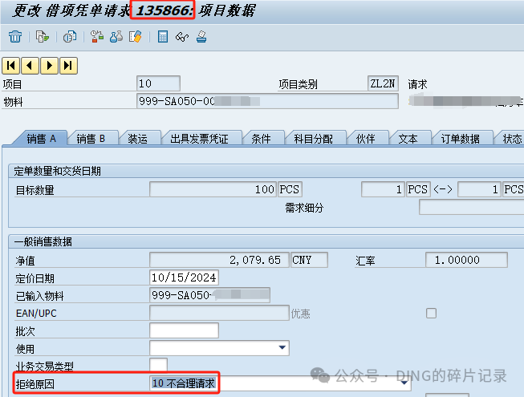Click the PCS unit next to 100

(x=290, y=189)
